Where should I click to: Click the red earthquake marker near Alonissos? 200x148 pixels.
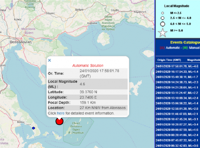coord(59,121)
